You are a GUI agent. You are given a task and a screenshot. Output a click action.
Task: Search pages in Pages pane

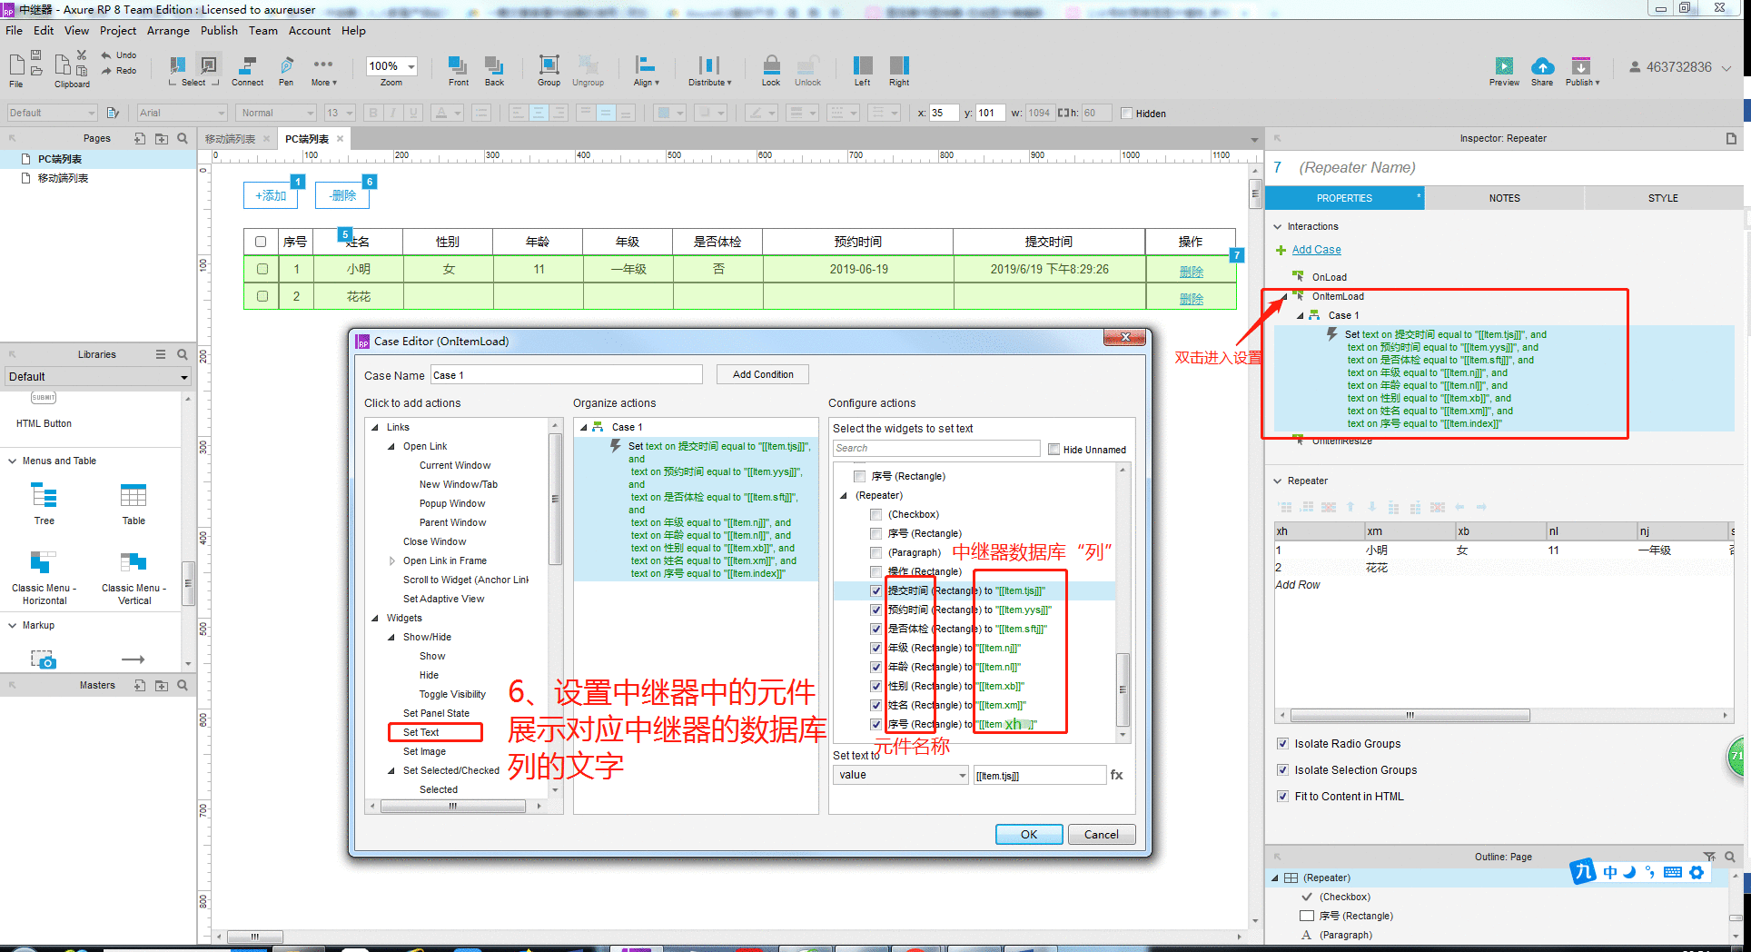point(183,138)
